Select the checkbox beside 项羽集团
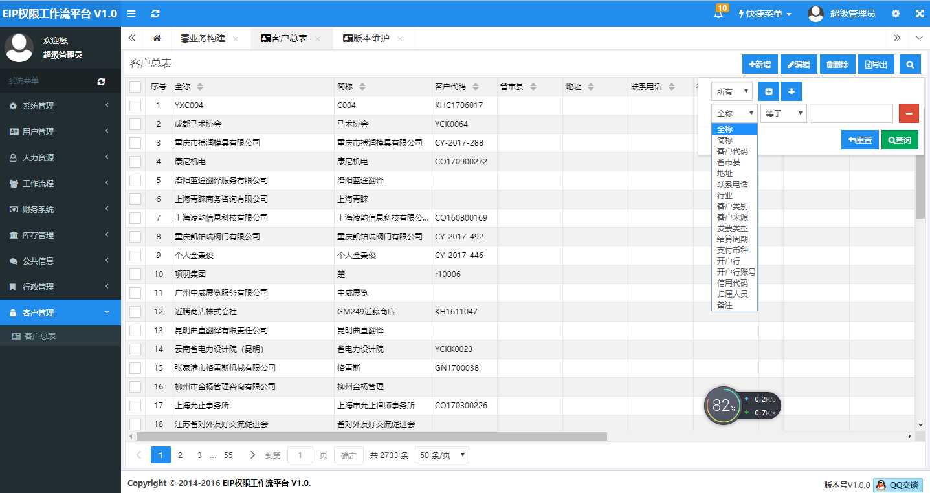 pyautogui.click(x=135, y=274)
